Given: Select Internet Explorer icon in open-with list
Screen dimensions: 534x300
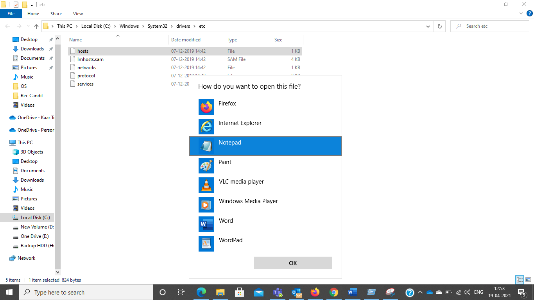Looking at the screenshot, I should tap(206, 127).
